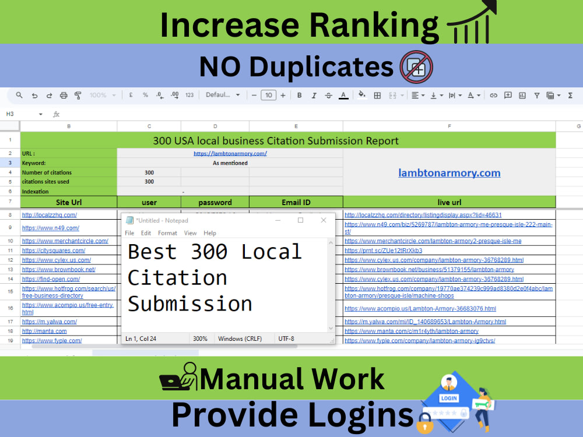Open the merchantcircle.com site link
The width and height of the screenshot is (583, 437).
[x=65, y=241]
